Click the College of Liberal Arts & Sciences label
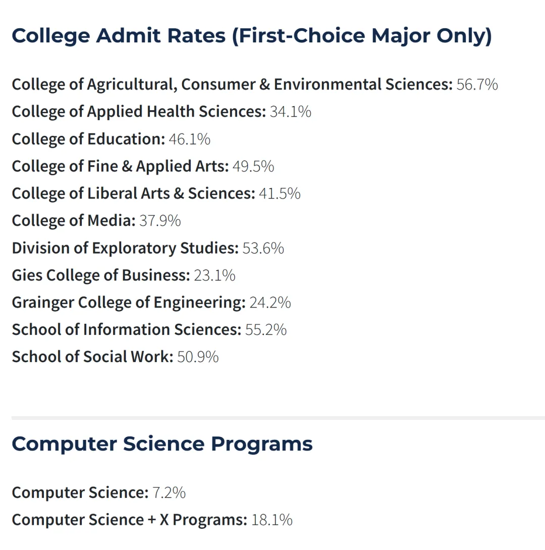 tap(133, 193)
